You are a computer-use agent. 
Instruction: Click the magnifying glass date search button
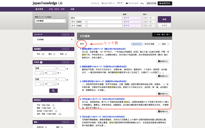[x=53, y=91]
